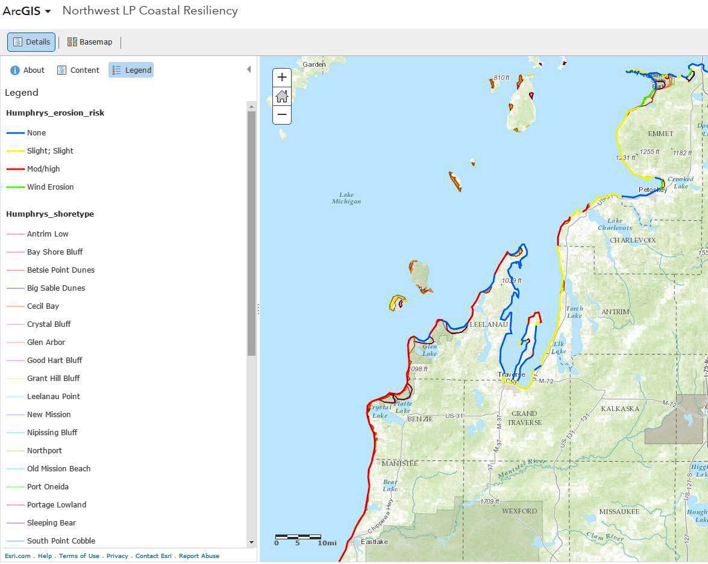Open the Privacy link
This screenshot has width=708, height=564.
117,556
